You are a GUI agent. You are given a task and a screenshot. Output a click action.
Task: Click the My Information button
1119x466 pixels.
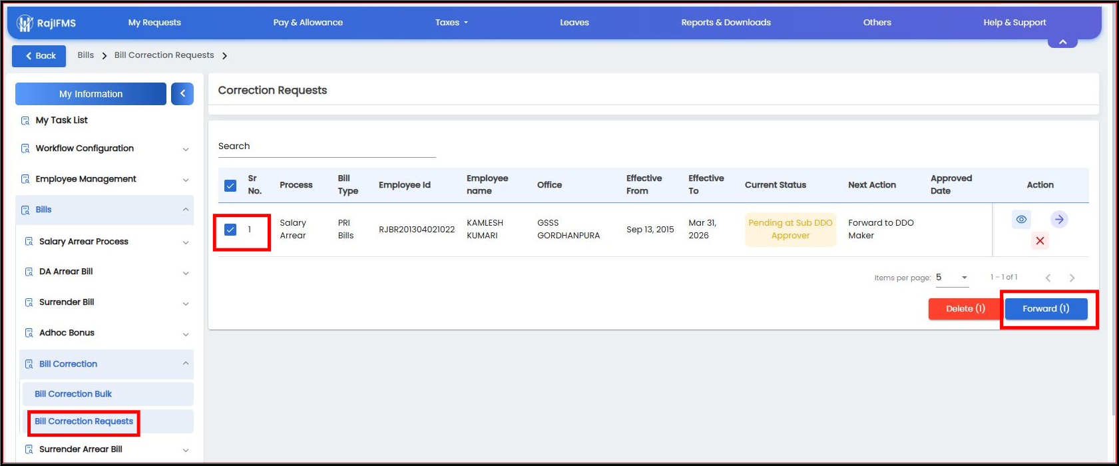tap(91, 94)
